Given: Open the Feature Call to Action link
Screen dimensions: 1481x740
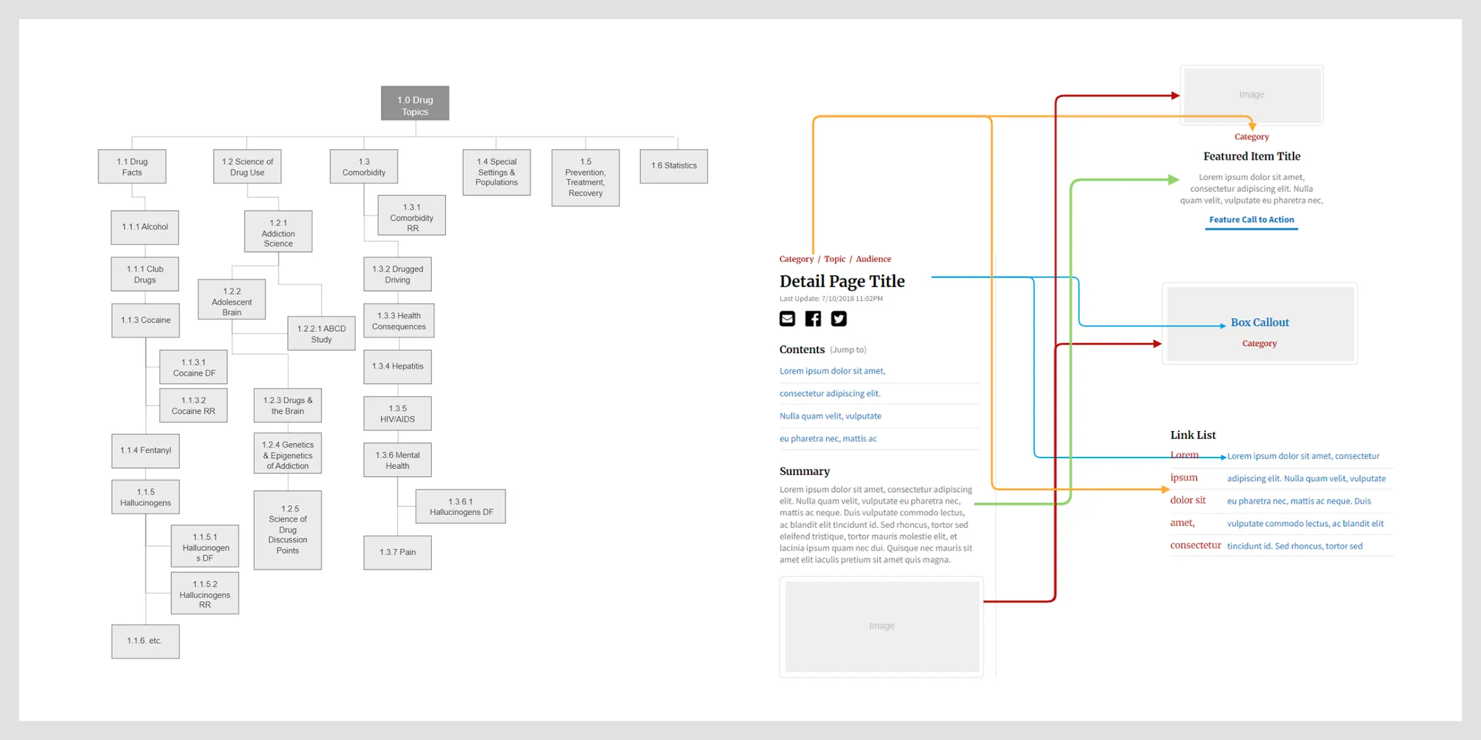Looking at the screenshot, I should pos(1251,220).
